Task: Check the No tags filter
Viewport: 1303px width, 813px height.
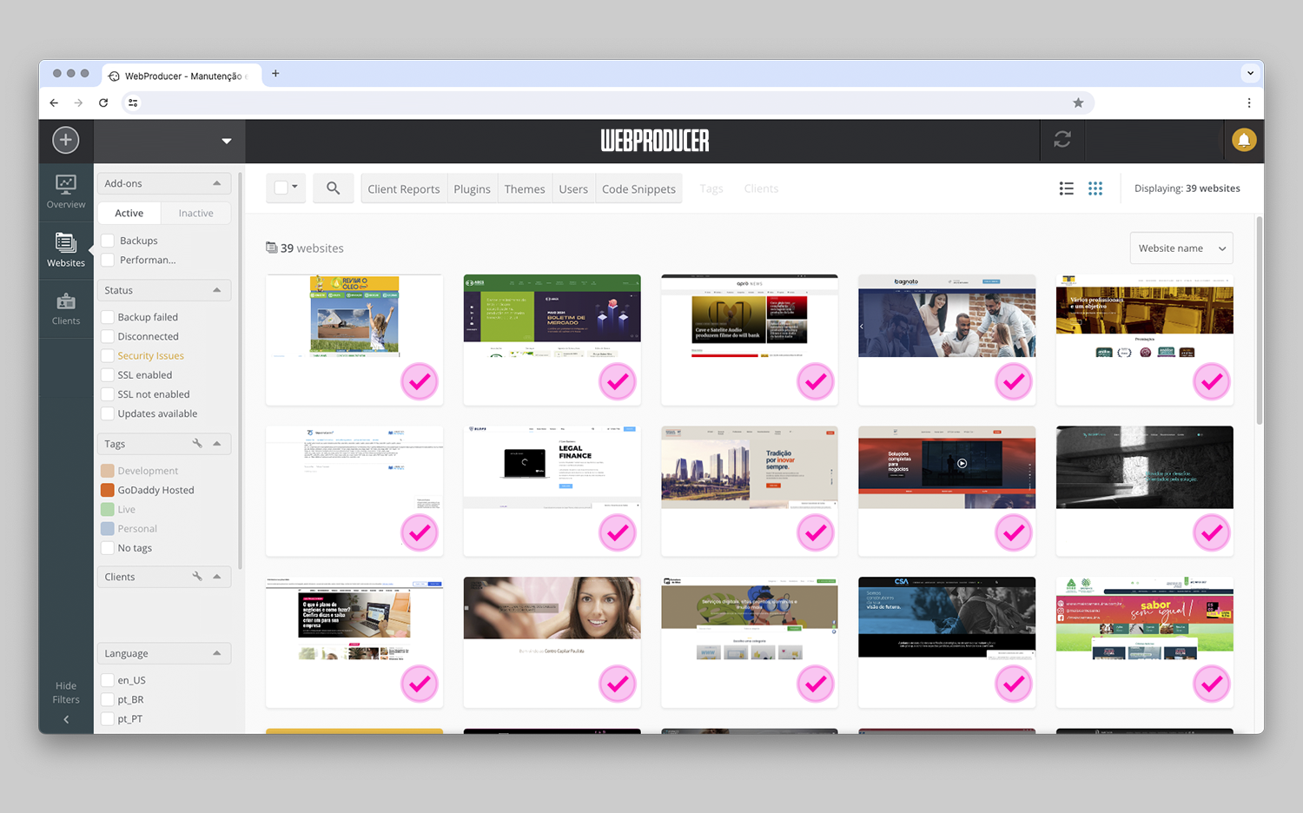Action: click(108, 548)
